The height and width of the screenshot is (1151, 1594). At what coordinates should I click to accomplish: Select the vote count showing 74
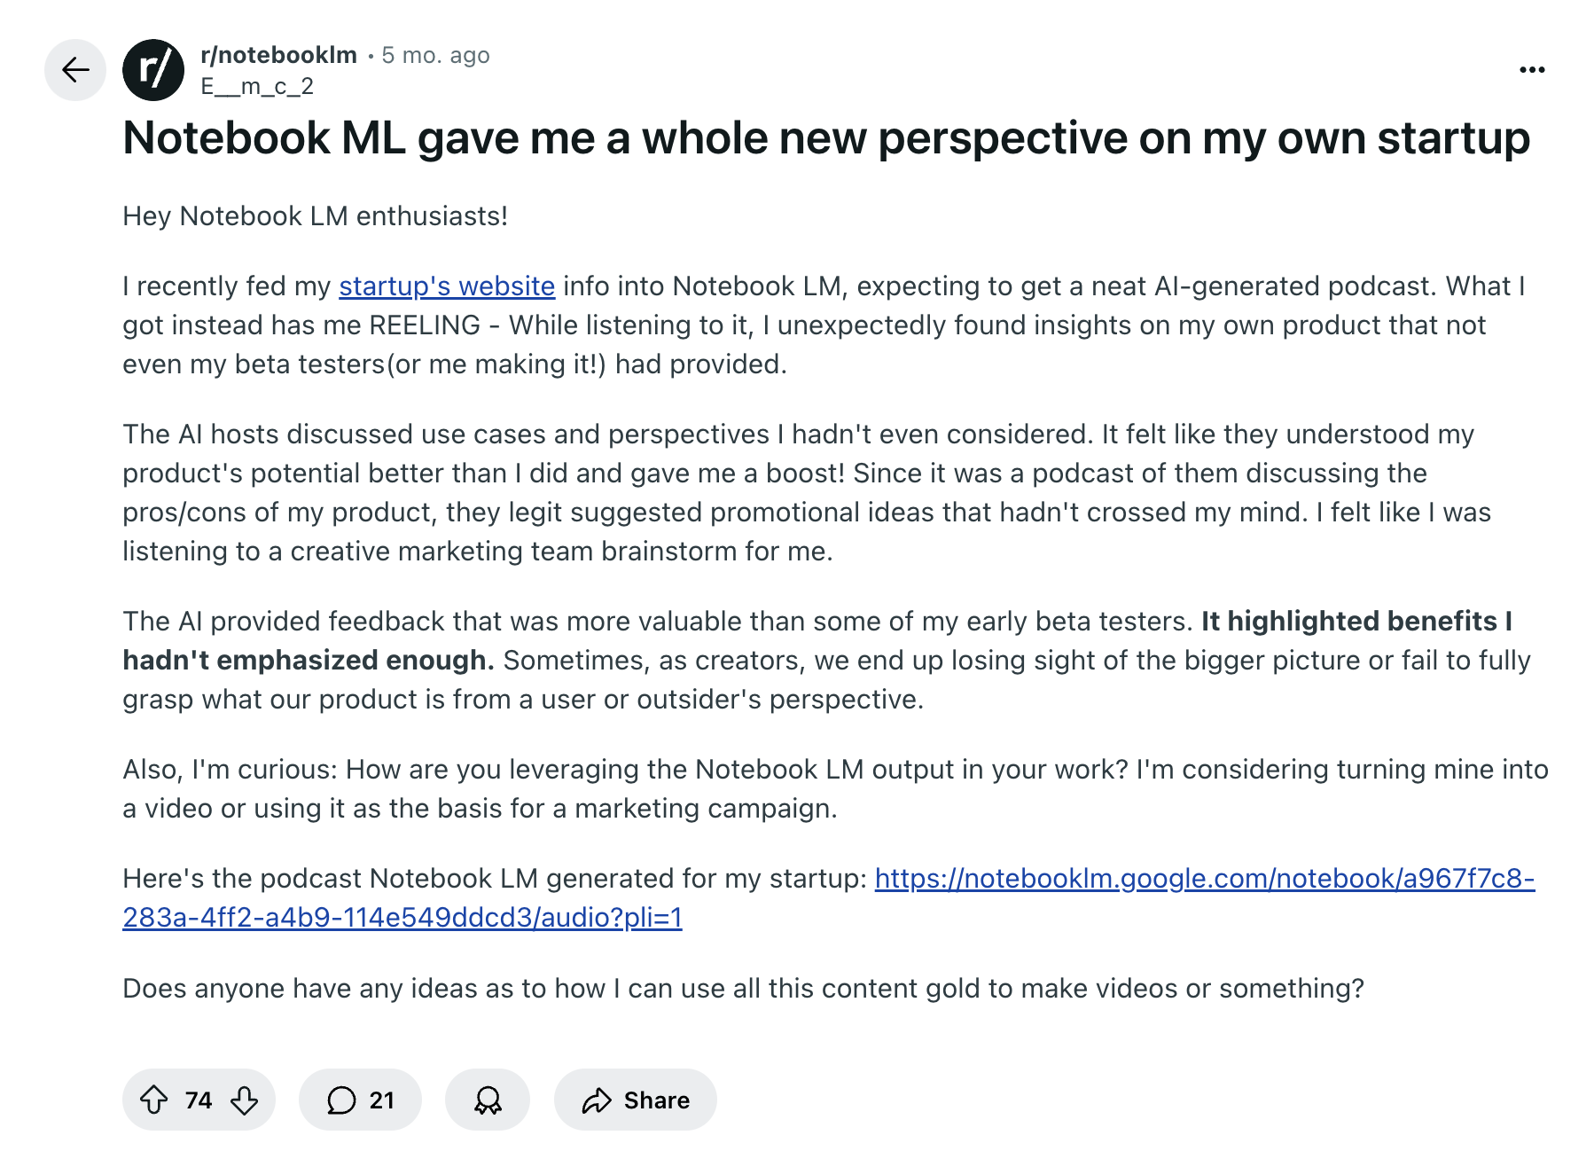pos(199,1100)
